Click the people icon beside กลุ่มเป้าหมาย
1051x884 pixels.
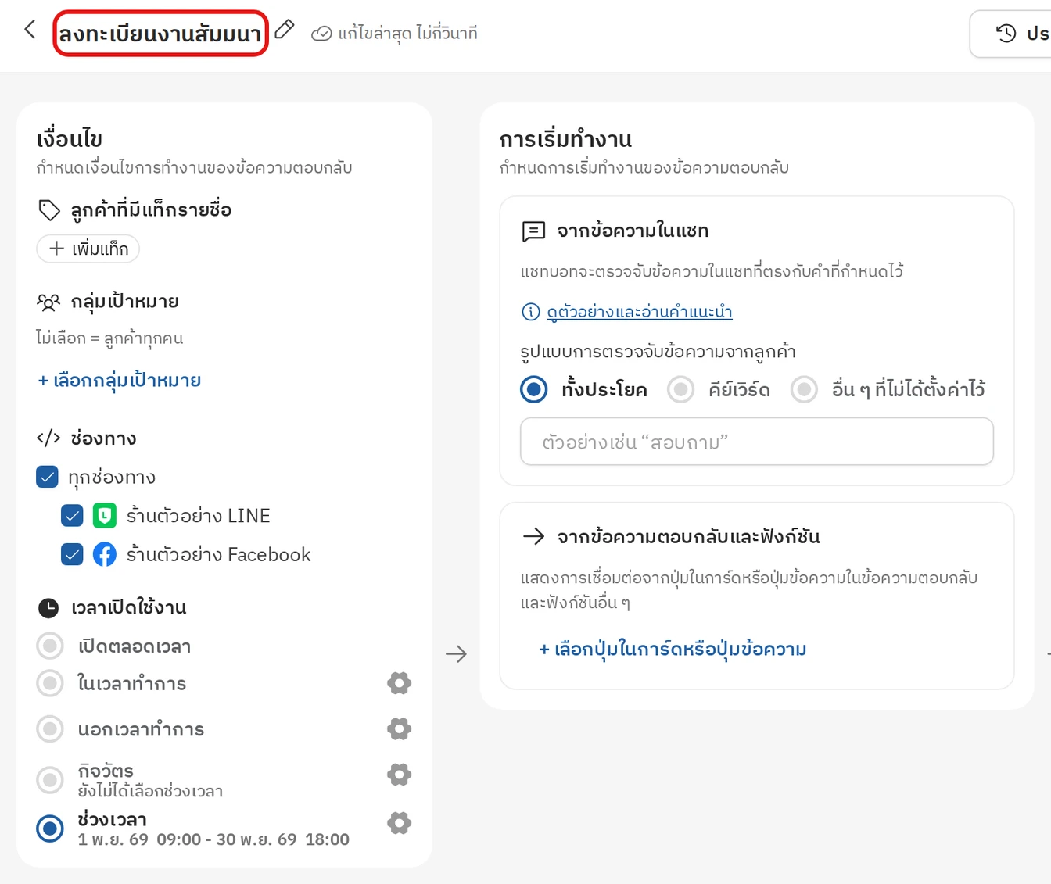tap(48, 302)
